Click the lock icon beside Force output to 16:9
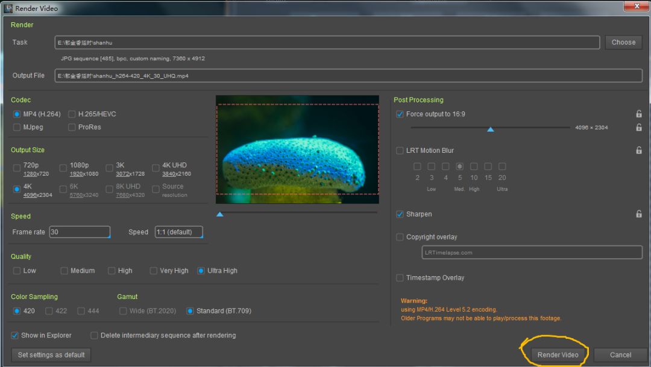651x367 pixels. 638,114
